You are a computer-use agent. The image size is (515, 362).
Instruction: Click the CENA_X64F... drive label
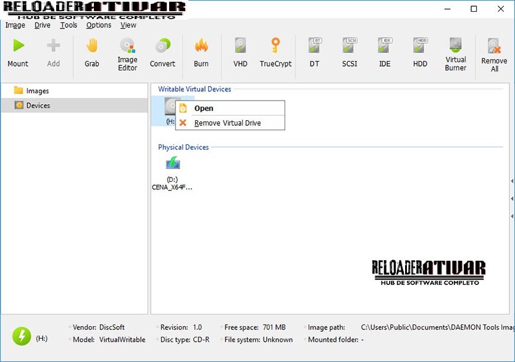coord(172,187)
